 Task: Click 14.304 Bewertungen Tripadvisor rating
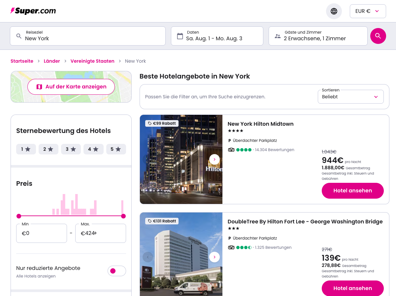(261, 150)
